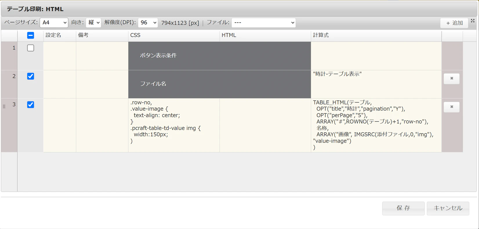This screenshot has width=479, height=229.
Task: Uncheck the row 2 checkbox
Action: pyautogui.click(x=30, y=76)
